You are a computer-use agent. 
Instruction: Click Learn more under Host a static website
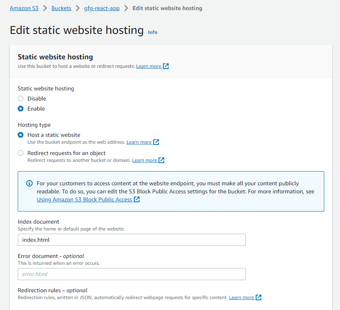coord(139,142)
